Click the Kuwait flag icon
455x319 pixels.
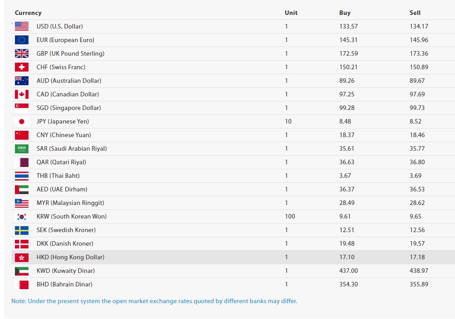pos(22,271)
